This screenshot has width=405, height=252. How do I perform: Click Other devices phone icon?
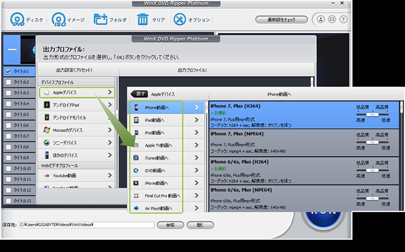click(x=47, y=155)
